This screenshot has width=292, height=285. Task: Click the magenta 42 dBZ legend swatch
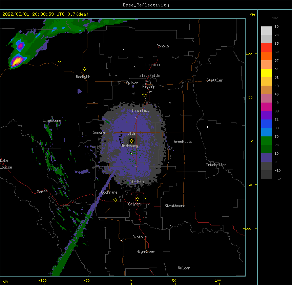(x=266, y=107)
